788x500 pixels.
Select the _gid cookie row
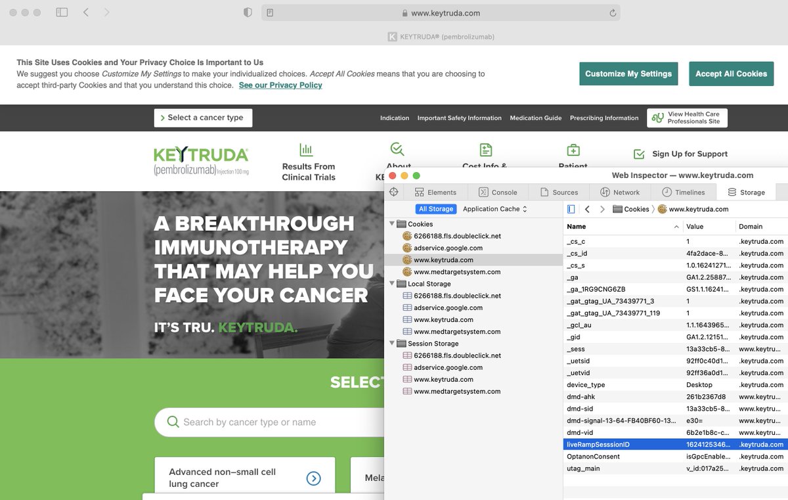coord(676,337)
